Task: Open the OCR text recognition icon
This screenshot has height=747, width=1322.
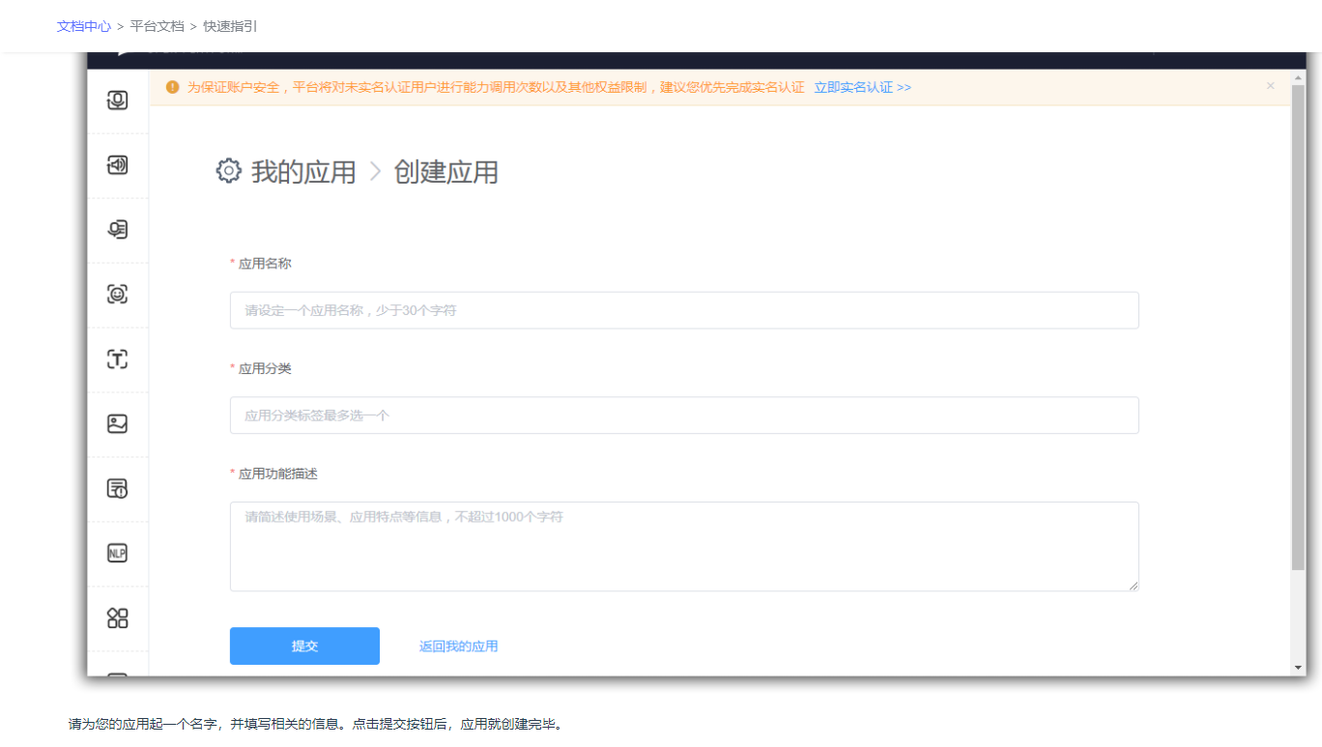Action: pyautogui.click(x=117, y=359)
